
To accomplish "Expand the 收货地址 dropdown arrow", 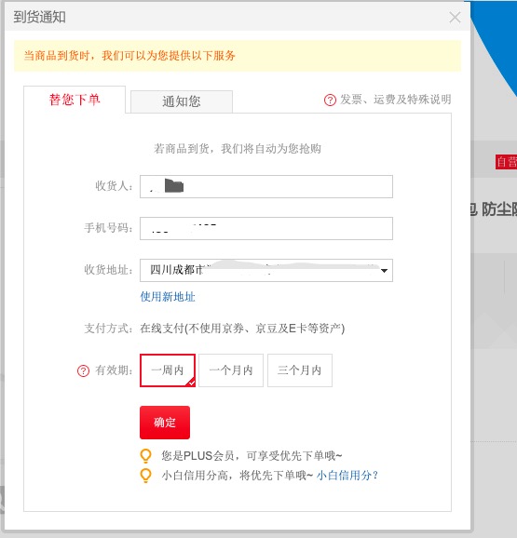I will pos(384,271).
